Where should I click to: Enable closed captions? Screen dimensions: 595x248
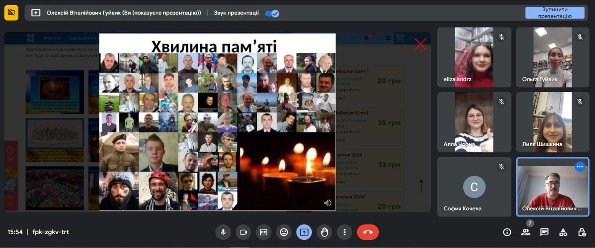click(263, 232)
